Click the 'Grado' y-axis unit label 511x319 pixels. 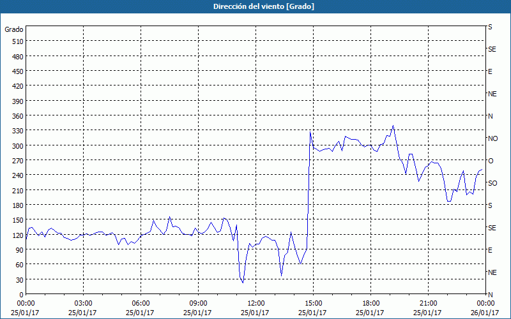click(x=14, y=29)
